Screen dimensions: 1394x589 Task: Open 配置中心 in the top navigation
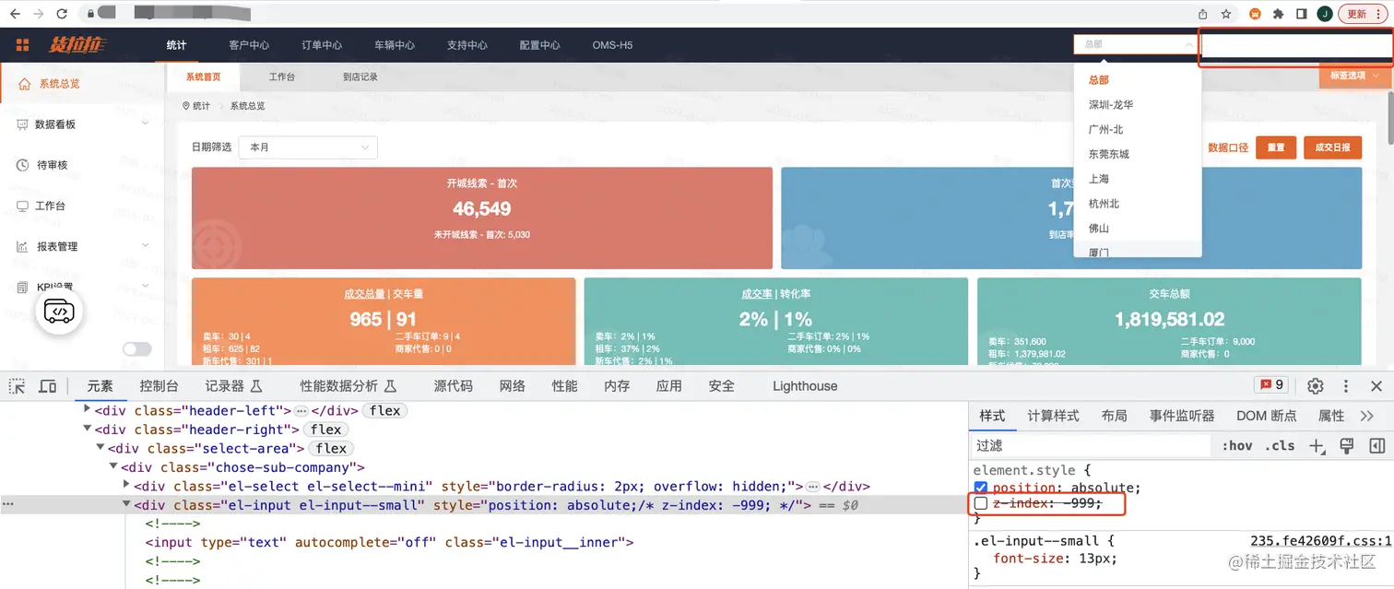[x=540, y=45]
